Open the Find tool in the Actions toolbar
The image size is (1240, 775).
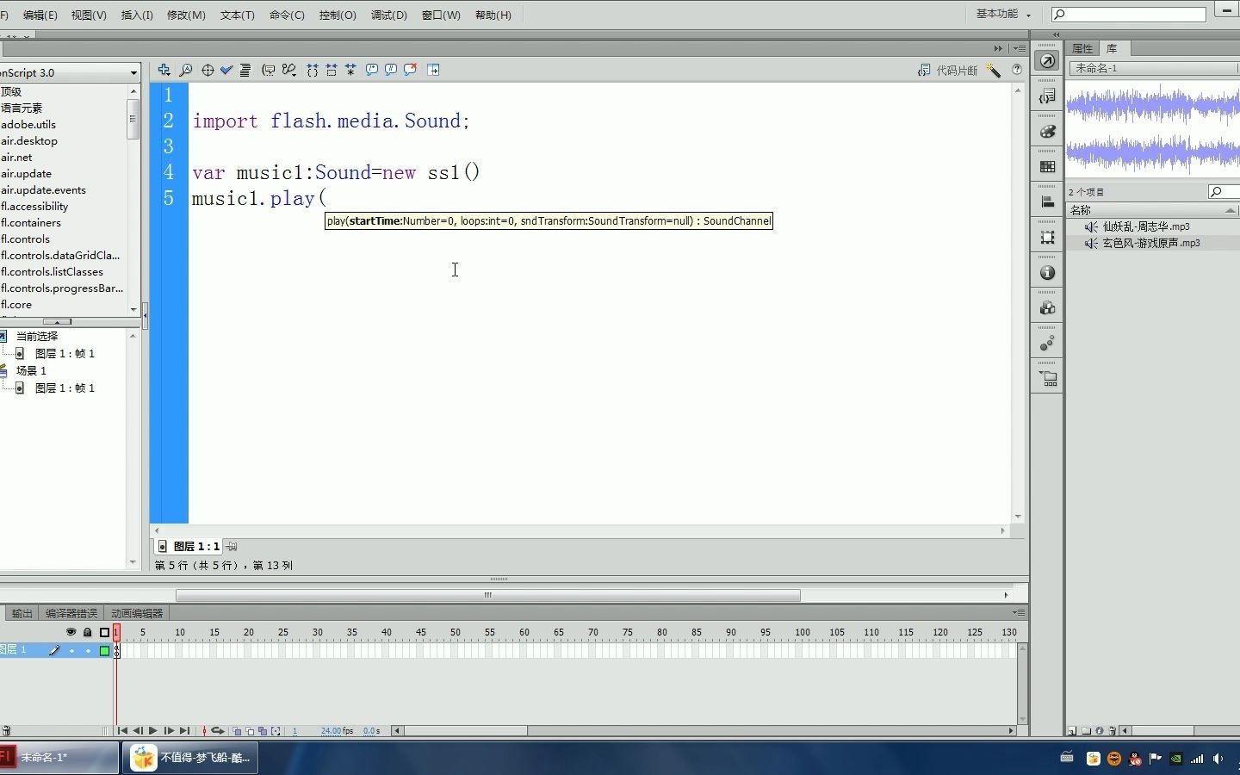click(x=185, y=70)
